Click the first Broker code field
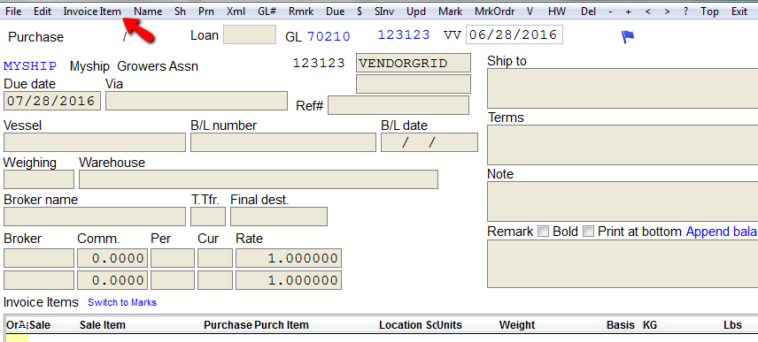 click(x=39, y=258)
